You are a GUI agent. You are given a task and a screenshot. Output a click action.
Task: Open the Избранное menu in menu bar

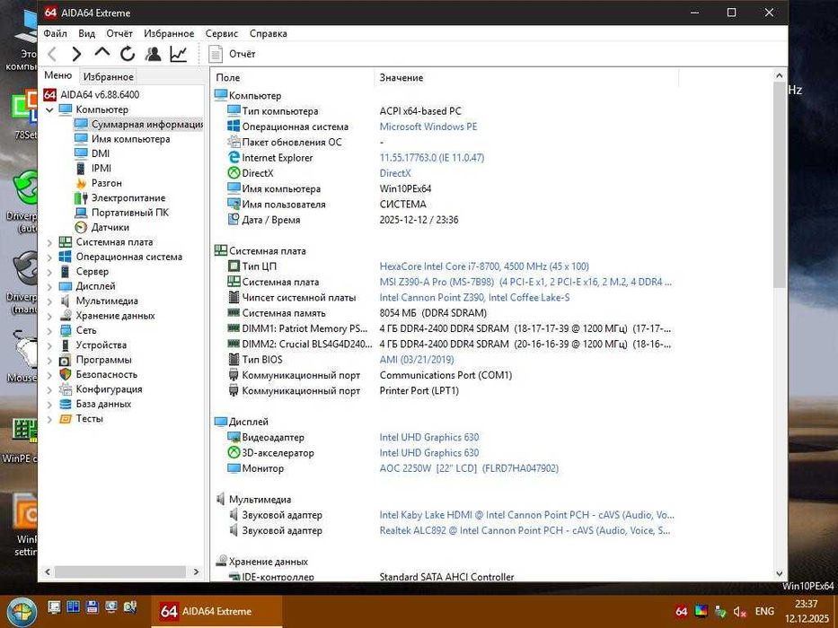(169, 33)
